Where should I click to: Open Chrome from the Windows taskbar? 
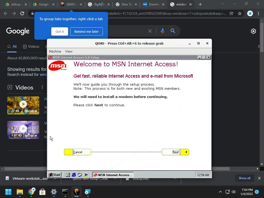(31, 192)
